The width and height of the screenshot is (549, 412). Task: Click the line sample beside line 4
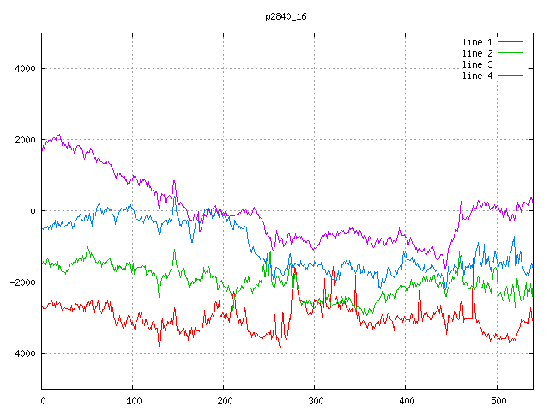click(511, 76)
